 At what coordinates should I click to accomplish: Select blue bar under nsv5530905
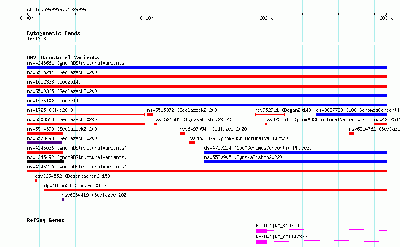(x=296, y=162)
